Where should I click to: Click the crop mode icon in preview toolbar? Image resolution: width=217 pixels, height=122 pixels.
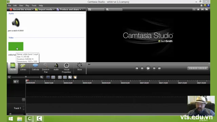click(x=194, y=9)
